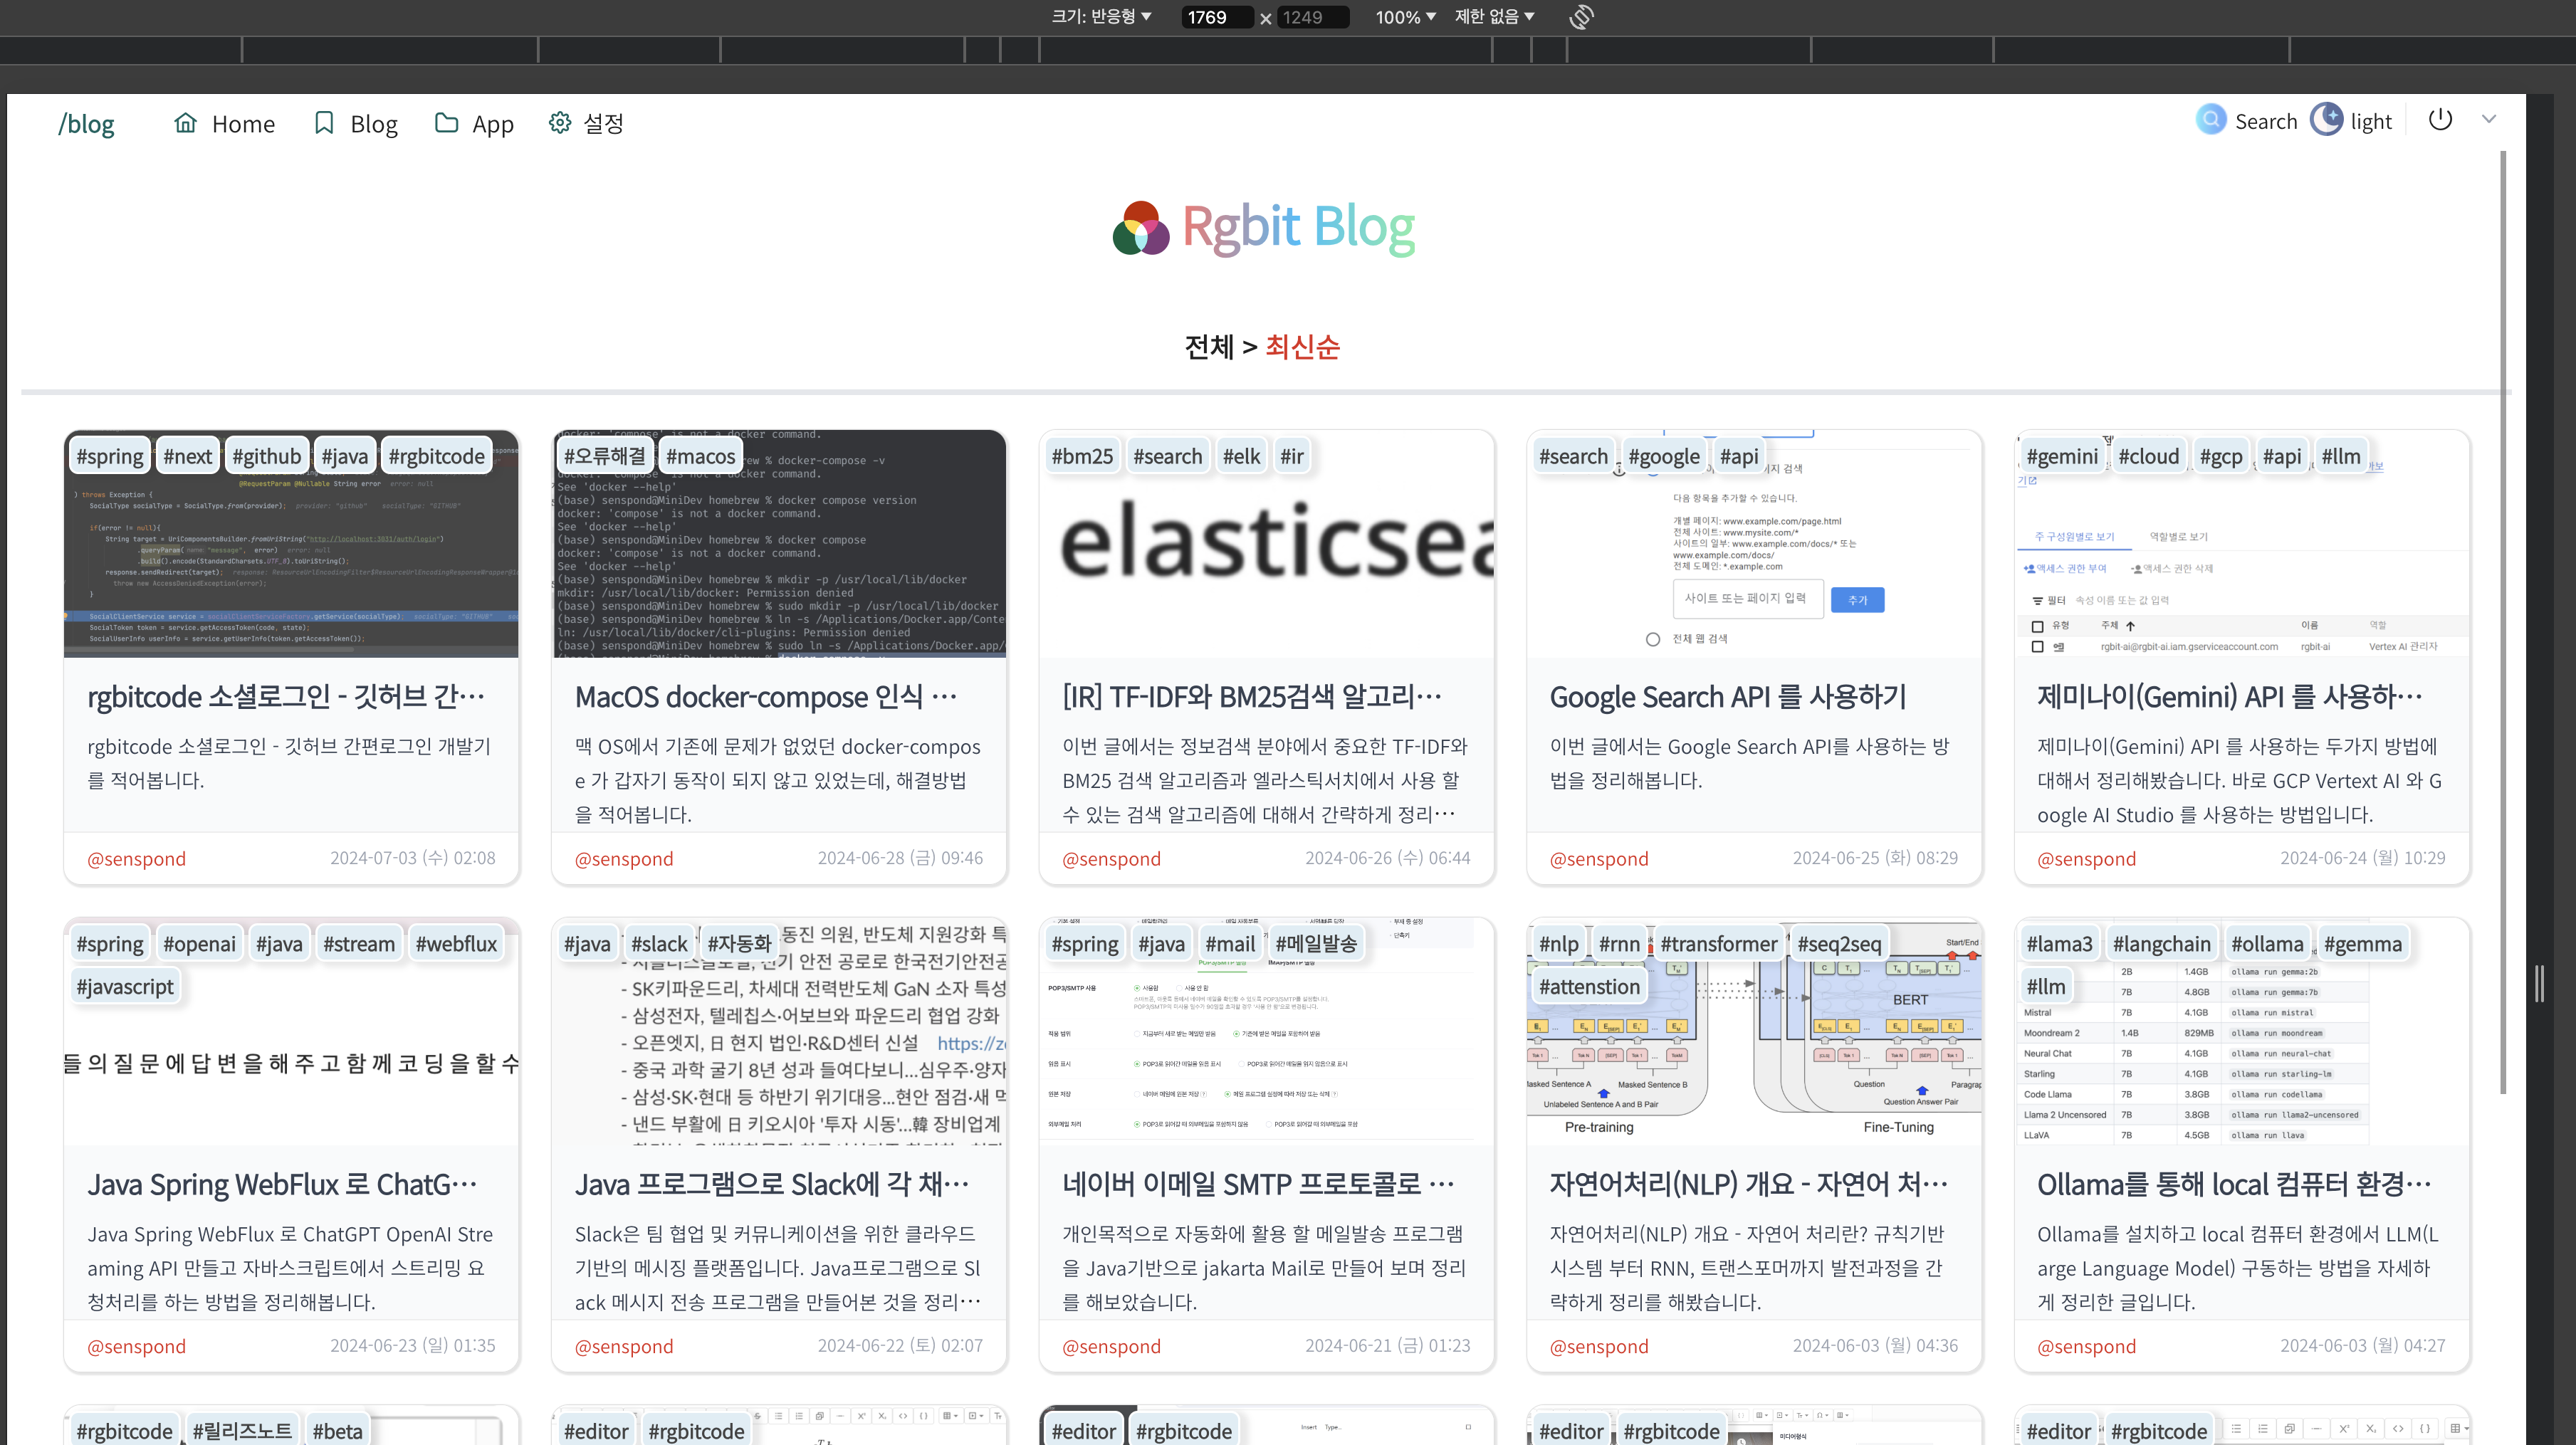The height and width of the screenshot is (1445, 2576).
Task: Click @senspond author on 2024-06-25 post
Action: pyautogui.click(x=1599, y=858)
